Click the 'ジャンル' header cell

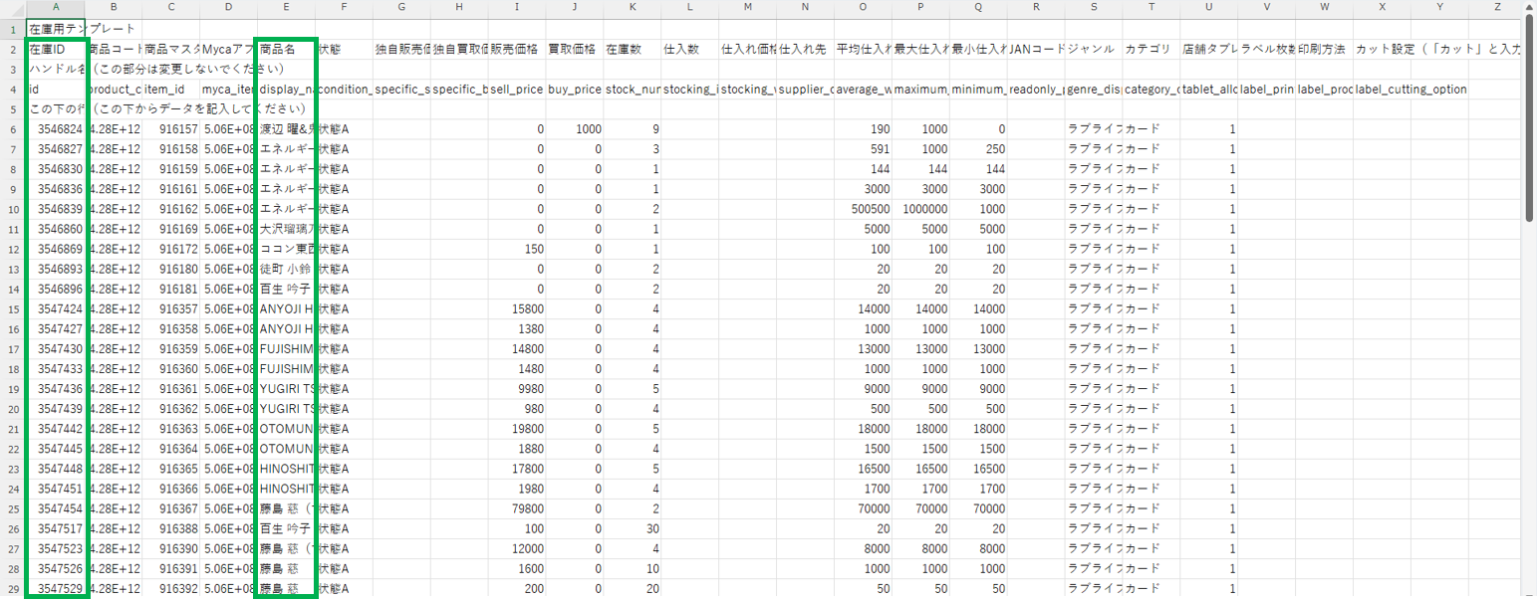pos(1094,49)
